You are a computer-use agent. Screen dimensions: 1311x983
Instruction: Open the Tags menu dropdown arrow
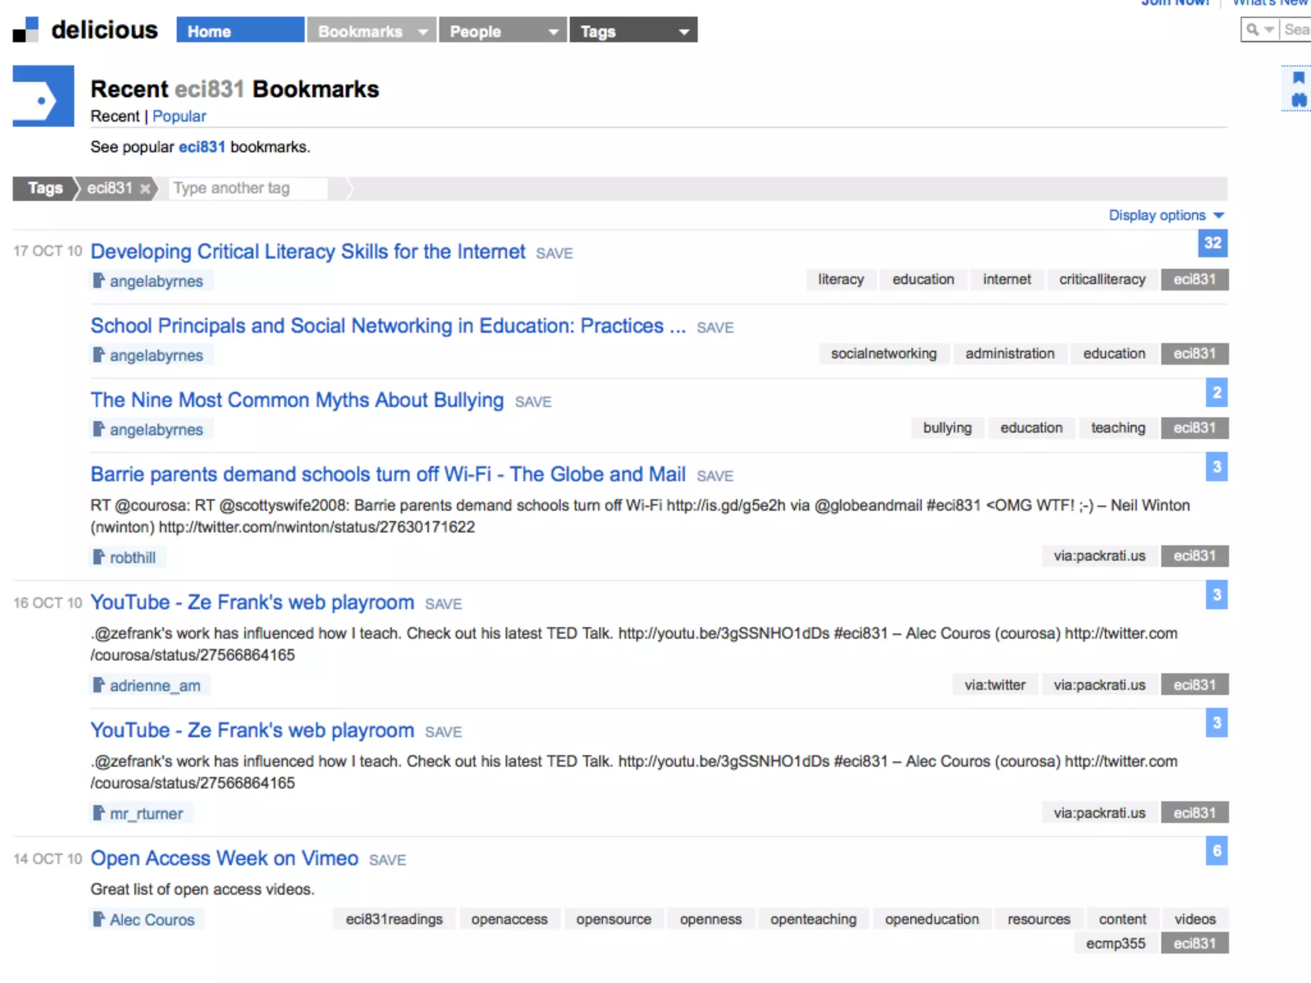coord(684,31)
